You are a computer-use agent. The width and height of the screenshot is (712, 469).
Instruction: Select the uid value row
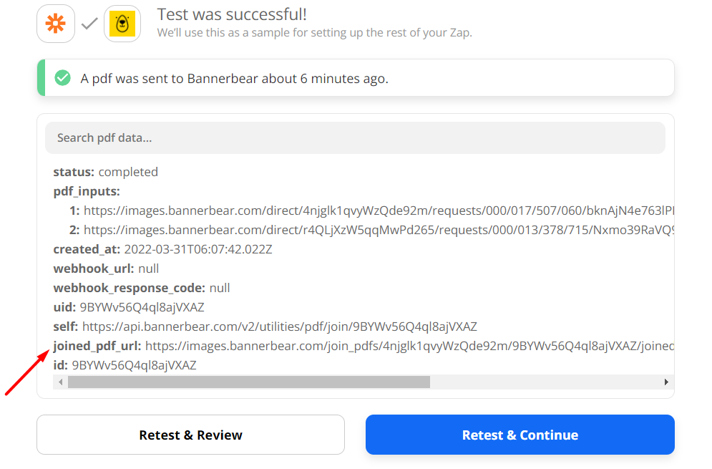129,307
